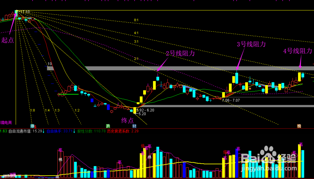The image size is (314, 179).
Task: Select the 3:1 Gann fan line label
Action: pyautogui.click(x=136, y=42)
